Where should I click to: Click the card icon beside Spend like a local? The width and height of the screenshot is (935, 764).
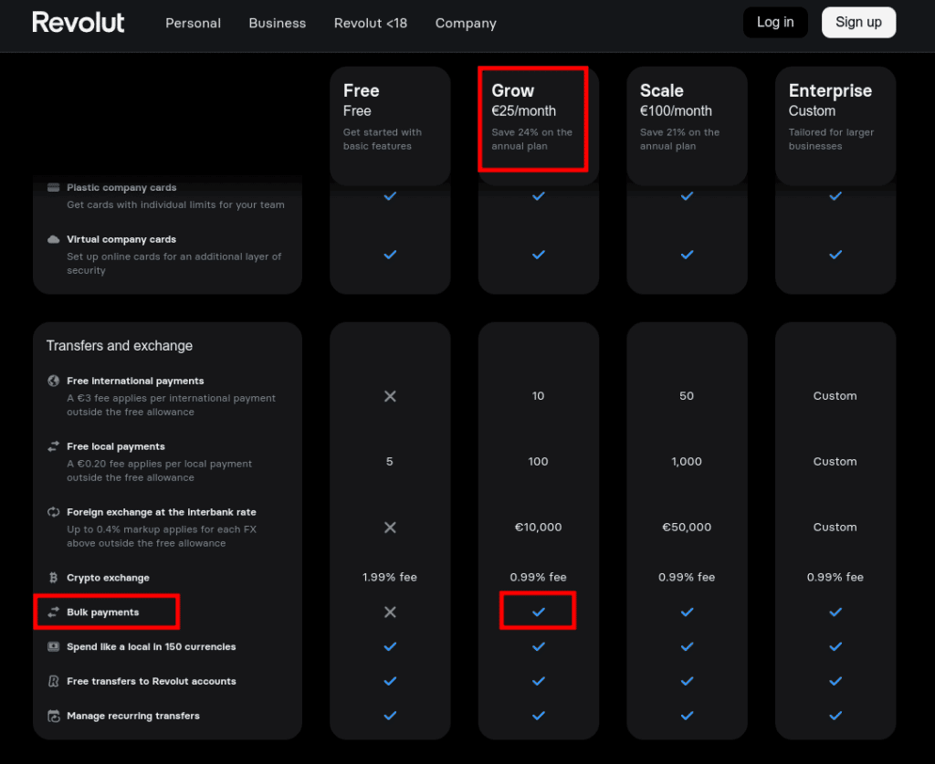(54, 646)
